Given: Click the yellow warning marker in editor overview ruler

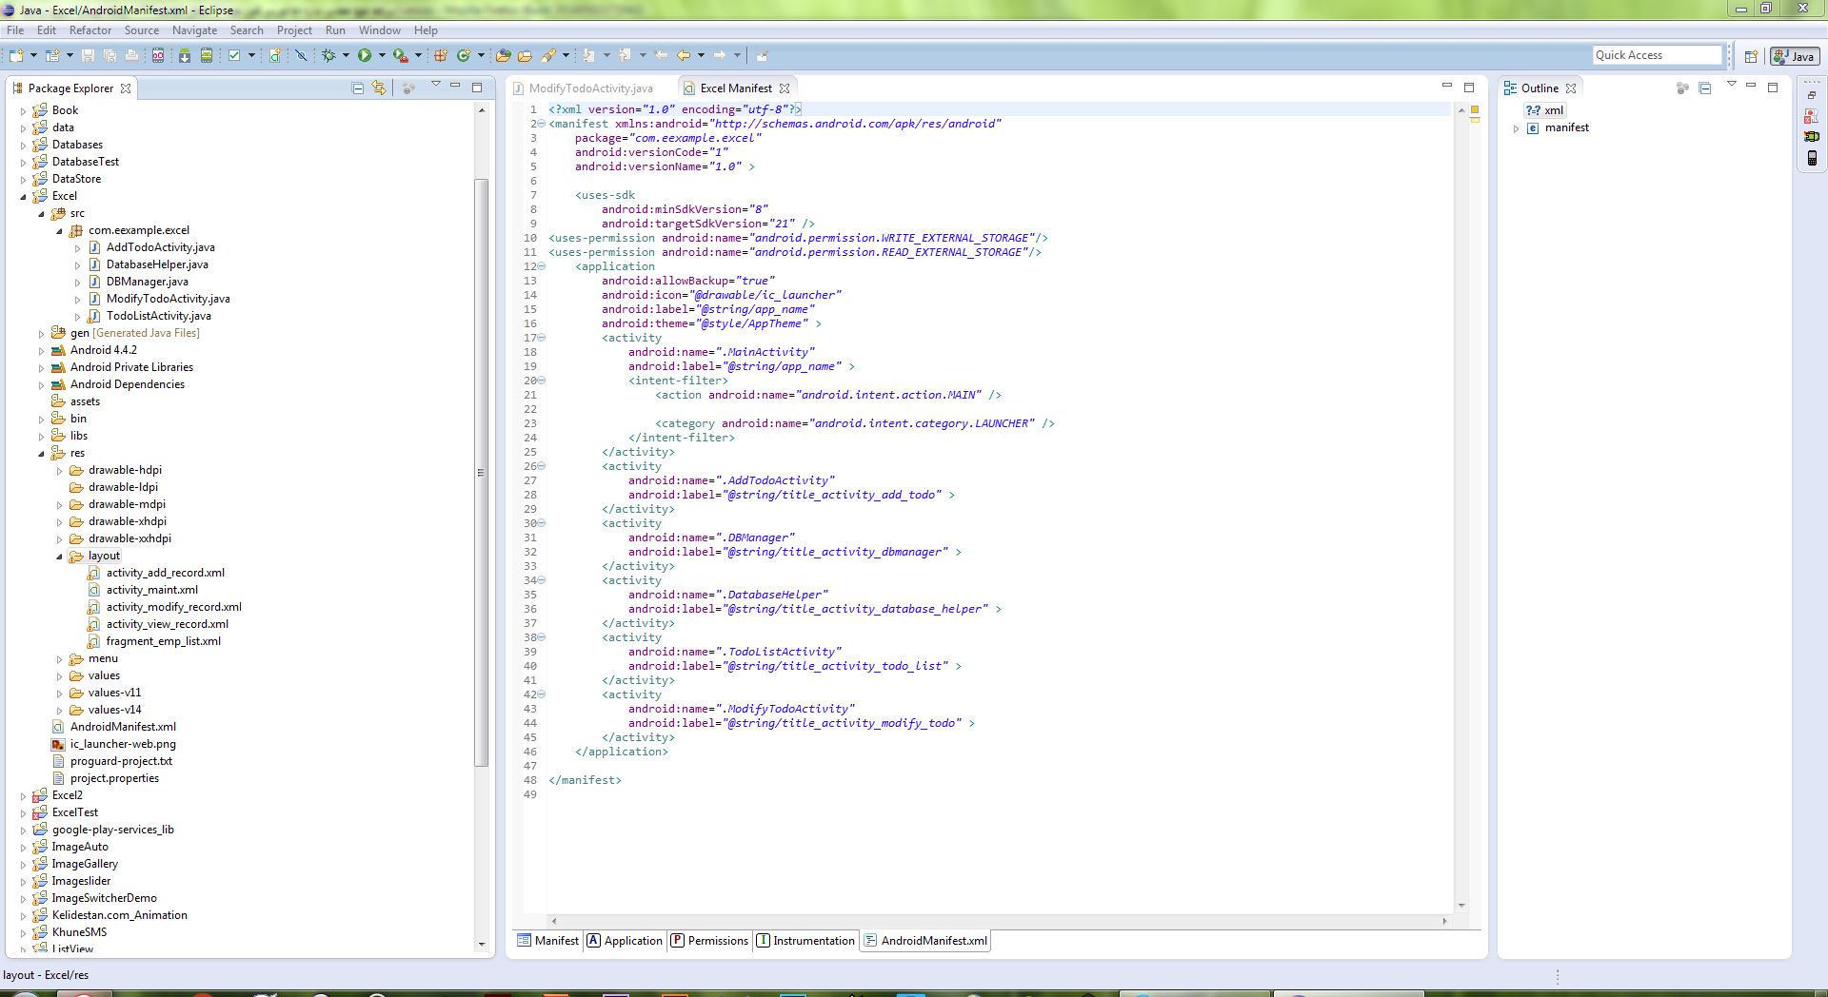Looking at the screenshot, I should [1474, 110].
